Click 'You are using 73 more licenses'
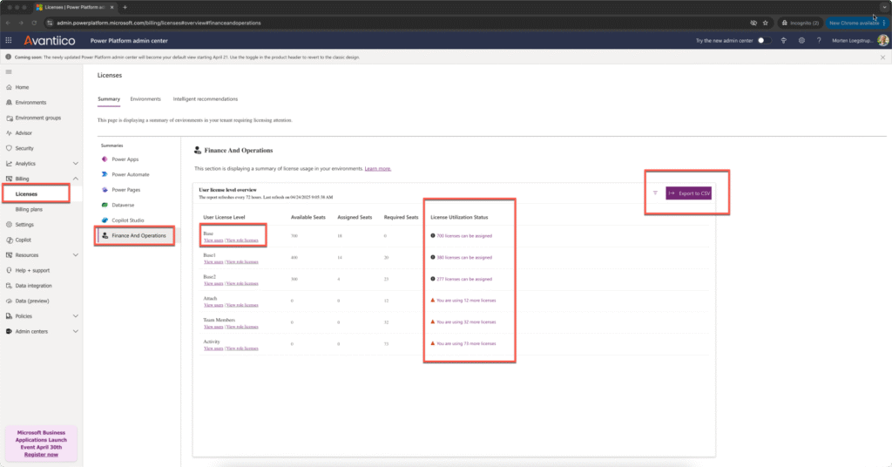This screenshot has width=892, height=467. [x=466, y=343]
